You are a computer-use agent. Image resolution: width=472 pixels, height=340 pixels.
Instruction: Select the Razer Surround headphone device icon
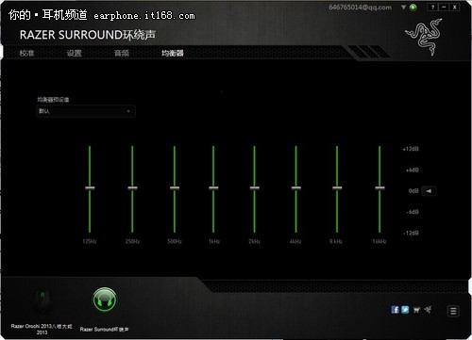point(105,300)
